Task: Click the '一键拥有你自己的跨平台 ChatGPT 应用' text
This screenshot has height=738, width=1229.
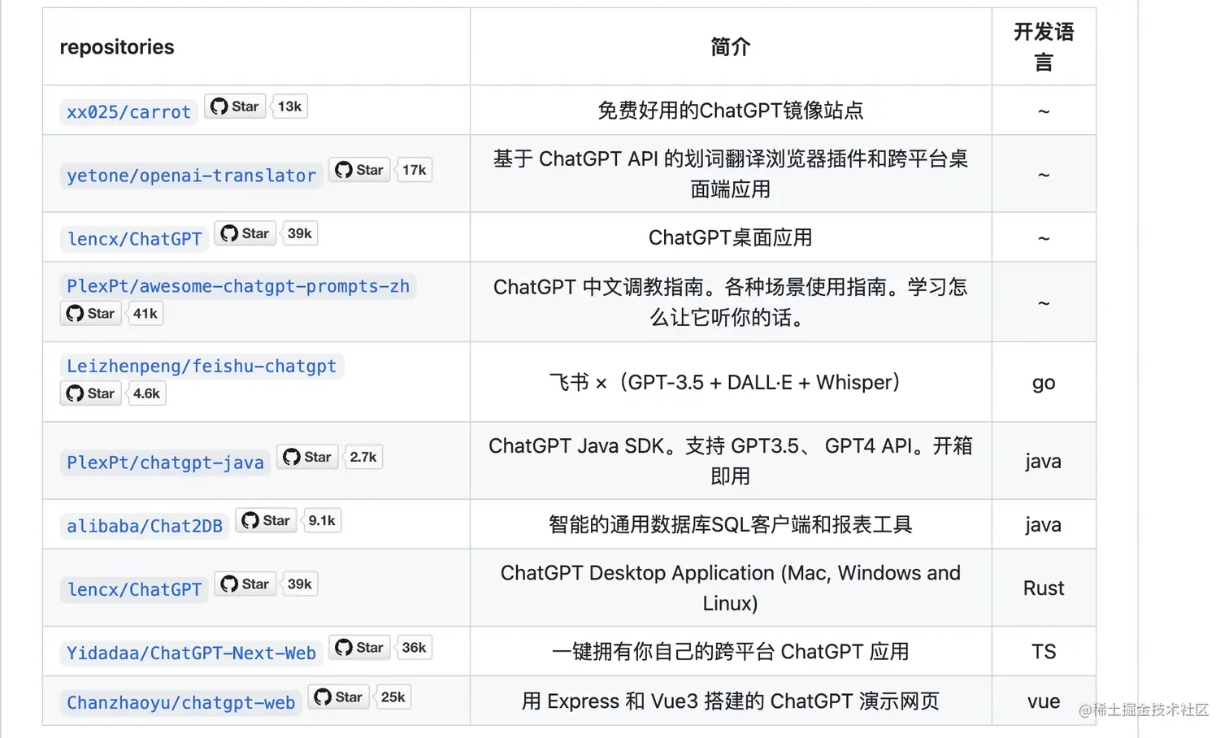Action: [x=730, y=652]
